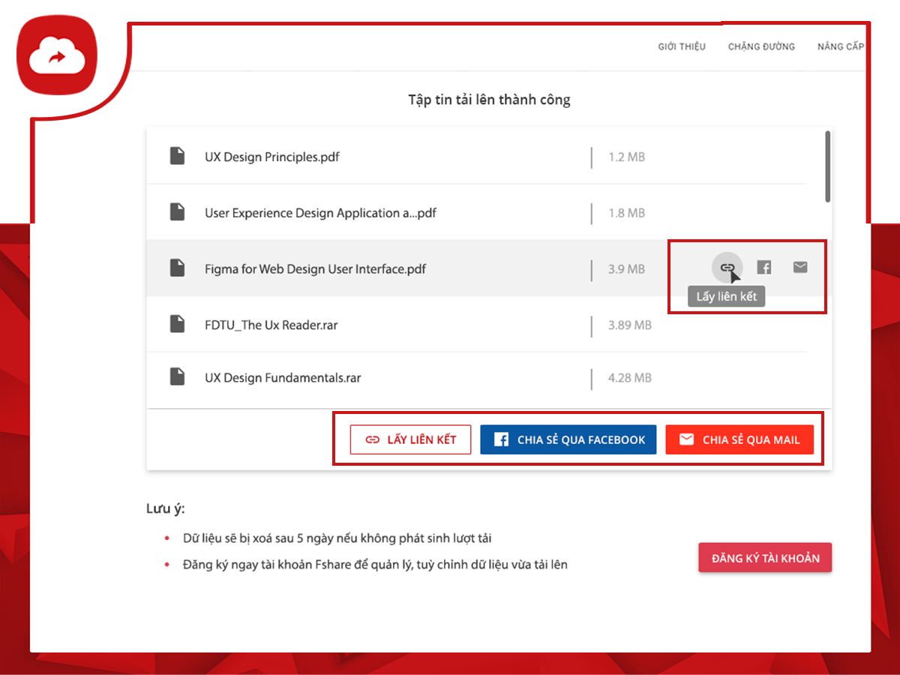Click file icon of UX Design Principles.pdf
This screenshot has width=900, height=675.
click(x=177, y=157)
